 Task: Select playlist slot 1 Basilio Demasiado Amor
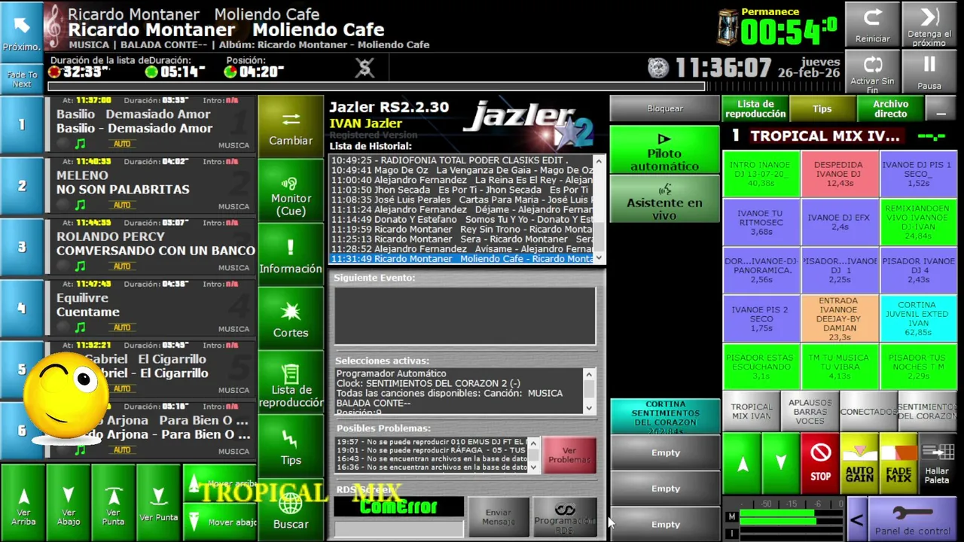point(152,124)
